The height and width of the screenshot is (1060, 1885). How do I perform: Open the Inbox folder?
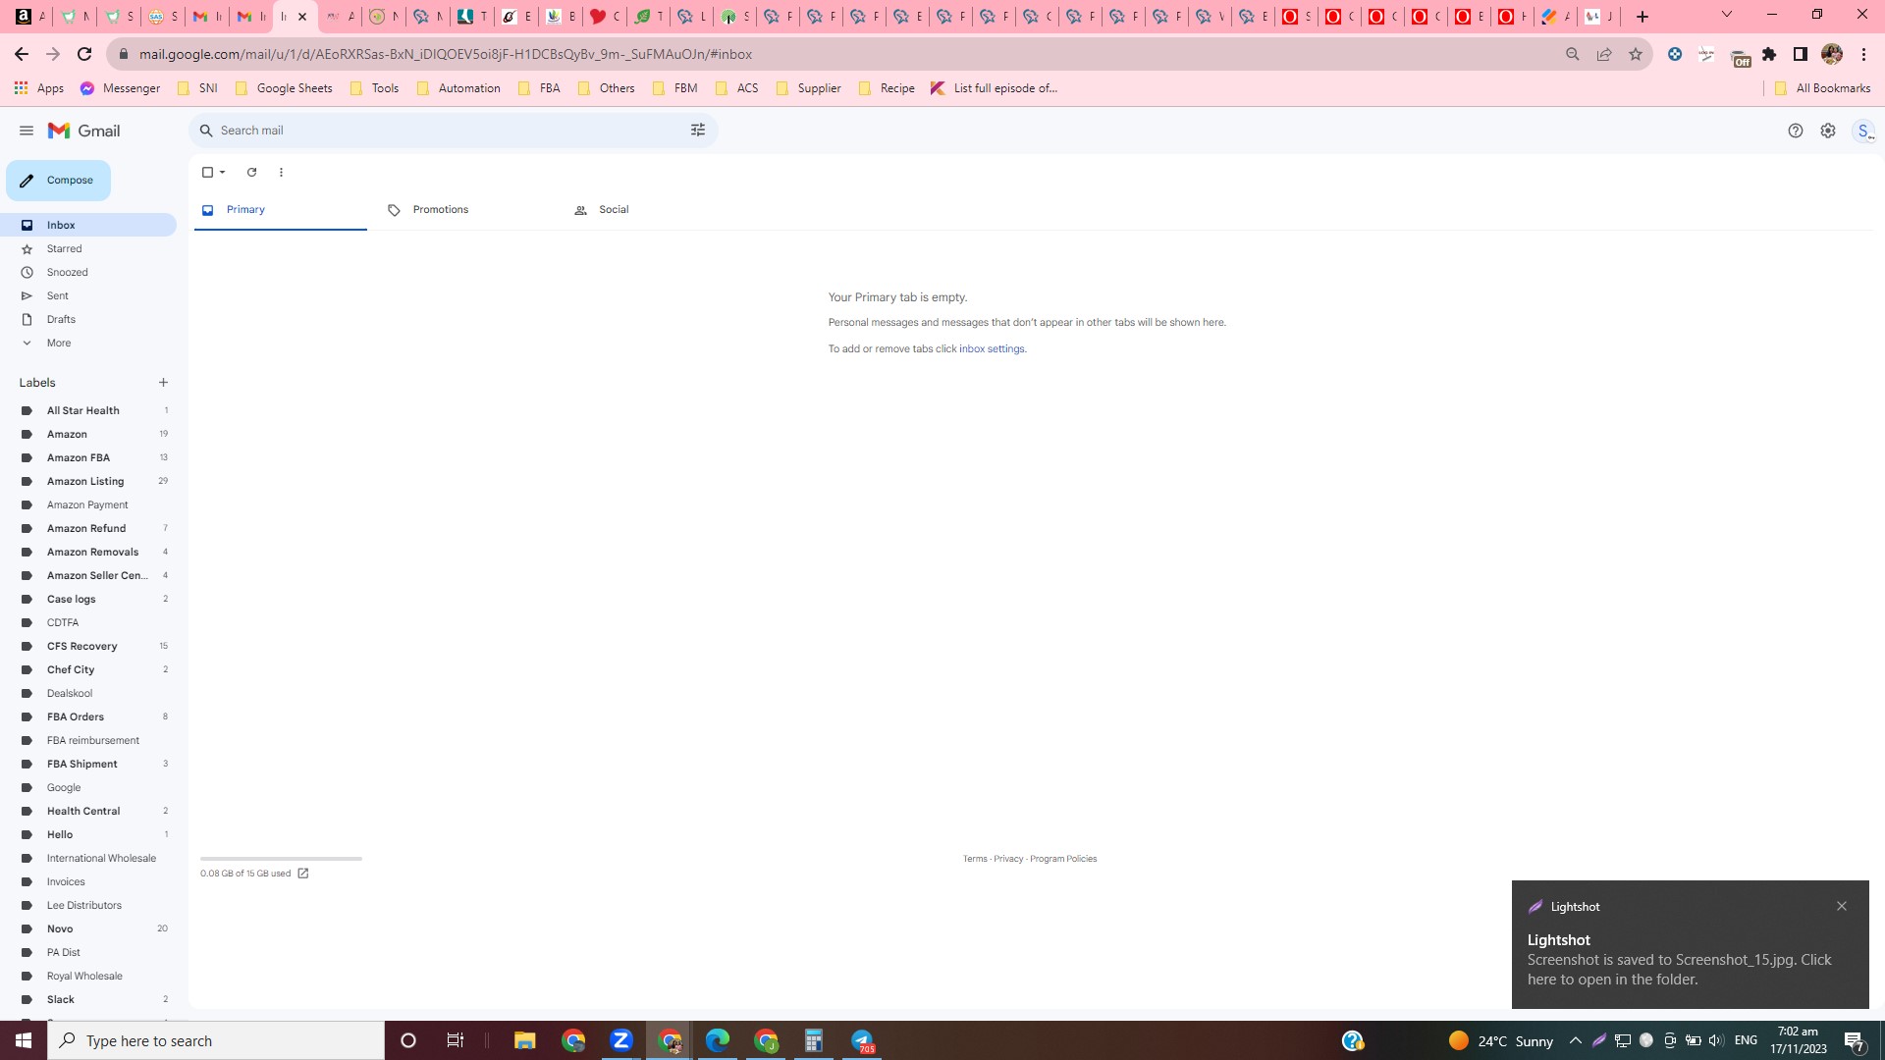click(x=88, y=225)
